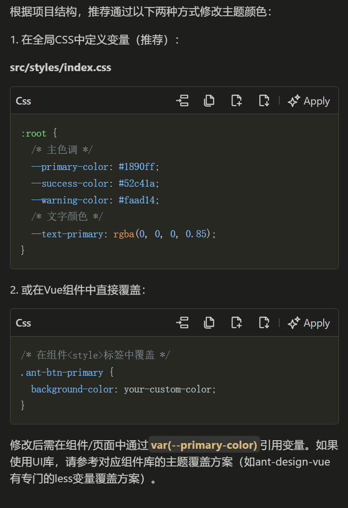Viewport: 348px width, 508px height.
Task: Copy the .ant-btn-primary code block
Action: coord(209,323)
